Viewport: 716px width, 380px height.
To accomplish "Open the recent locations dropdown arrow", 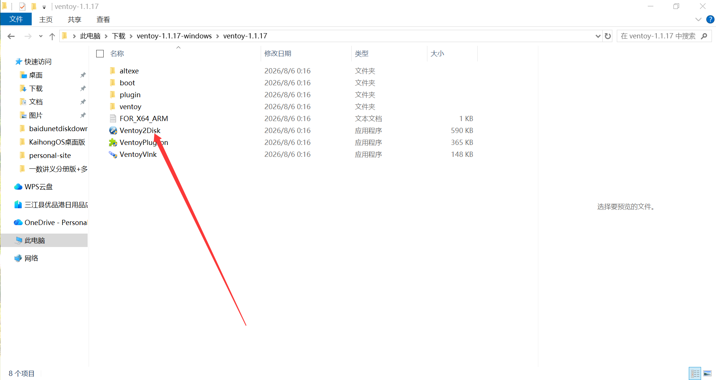I will [x=41, y=36].
